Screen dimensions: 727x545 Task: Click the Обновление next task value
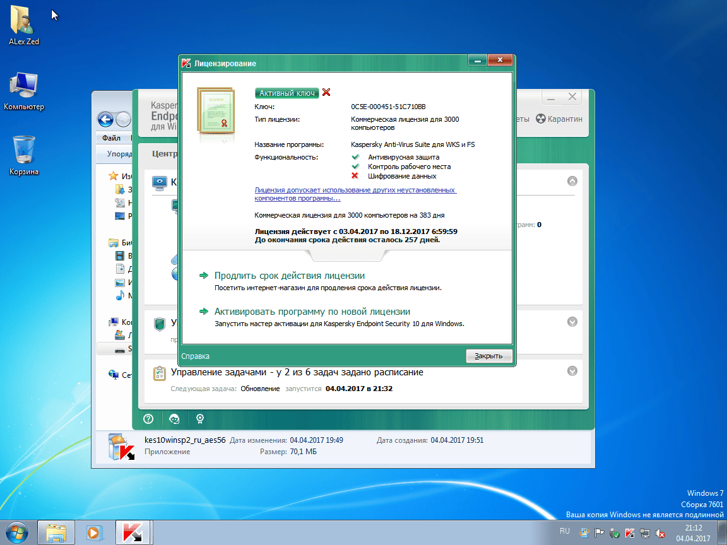pyautogui.click(x=260, y=389)
